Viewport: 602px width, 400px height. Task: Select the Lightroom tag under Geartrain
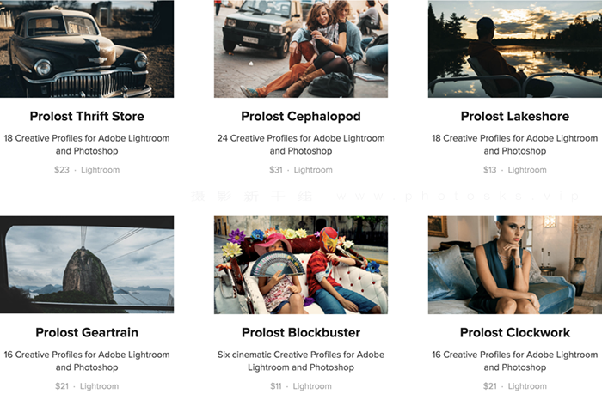click(99, 386)
